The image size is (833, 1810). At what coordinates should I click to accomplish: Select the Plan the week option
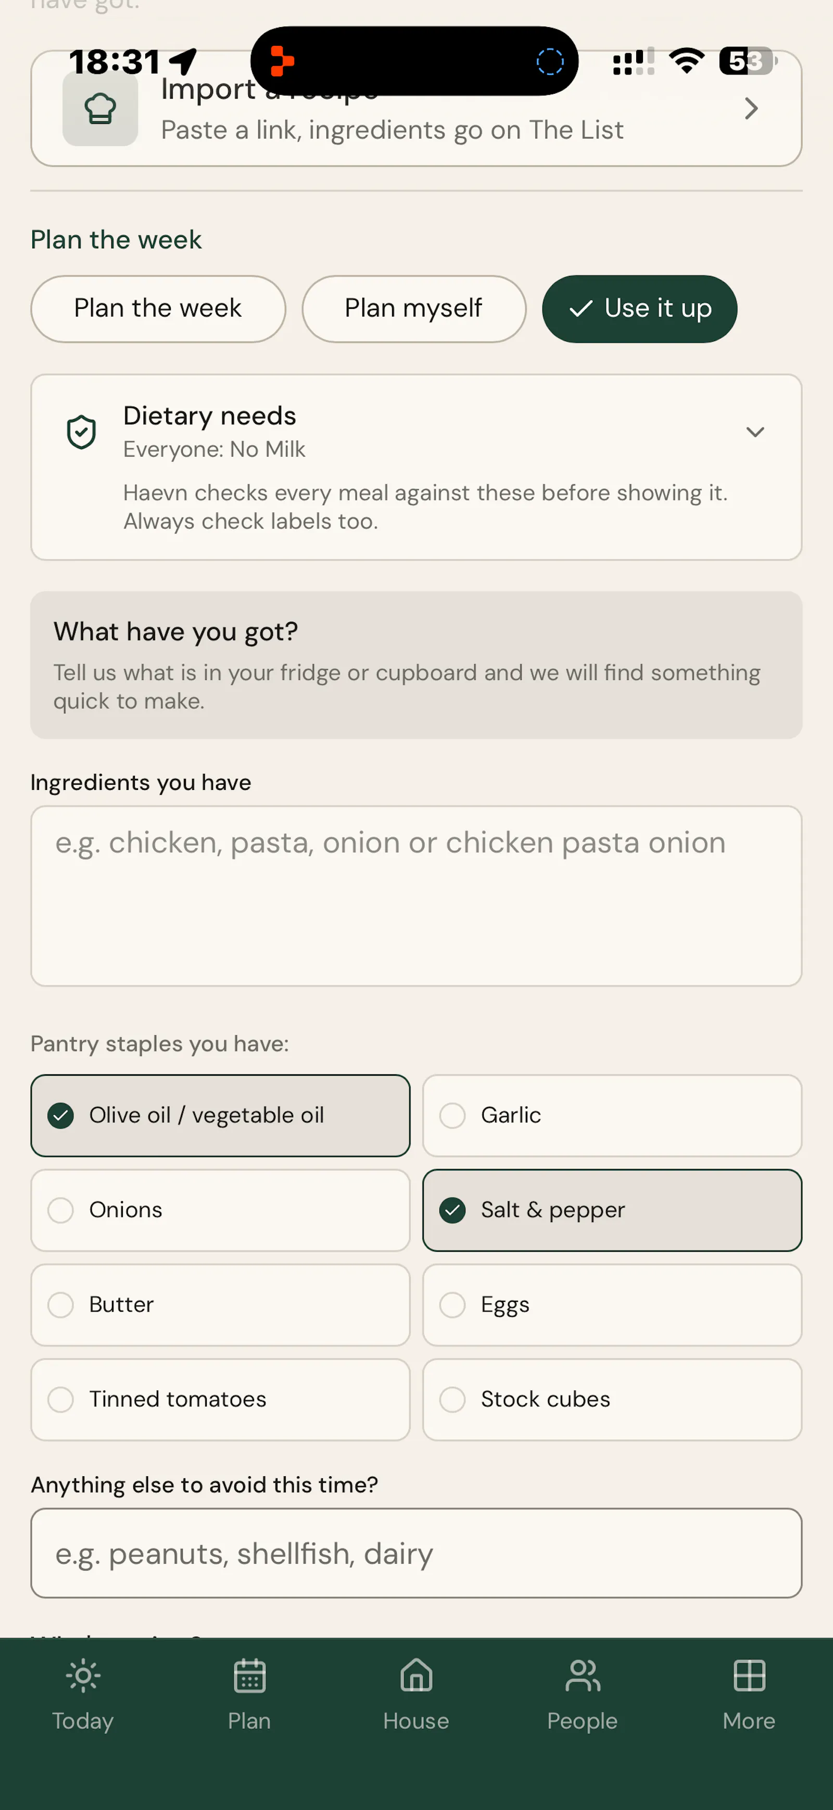click(x=158, y=308)
